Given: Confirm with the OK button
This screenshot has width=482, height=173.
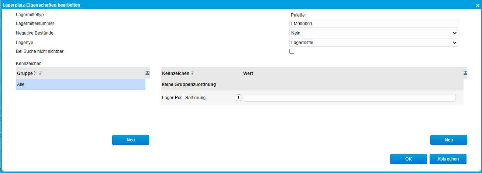Looking at the screenshot, I should point(409,159).
